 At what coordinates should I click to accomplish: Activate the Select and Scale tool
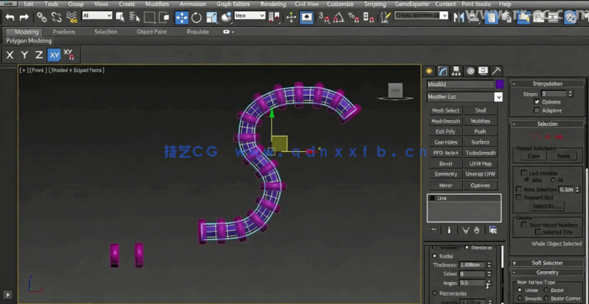(212, 18)
